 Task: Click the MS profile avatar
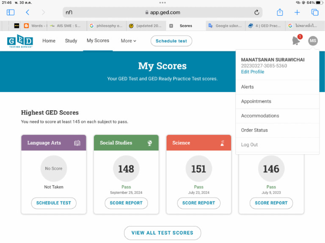pyautogui.click(x=313, y=41)
